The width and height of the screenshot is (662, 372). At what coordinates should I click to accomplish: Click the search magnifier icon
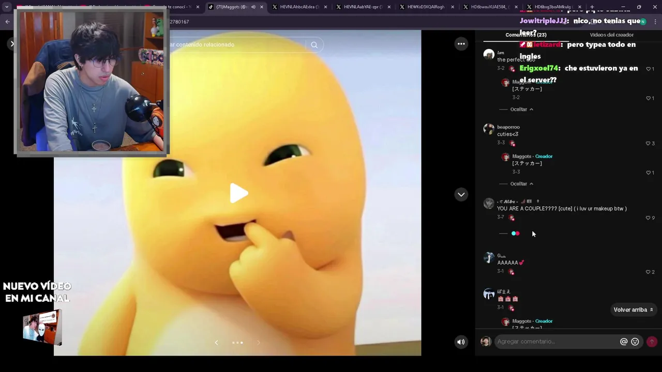coord(314,45)
